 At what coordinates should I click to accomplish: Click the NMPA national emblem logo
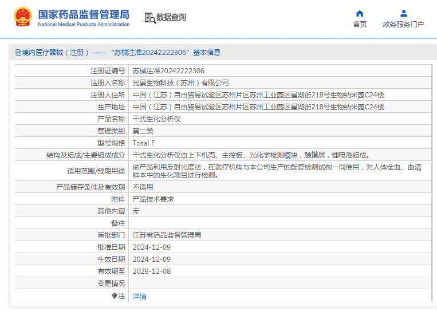pos(22,17)
